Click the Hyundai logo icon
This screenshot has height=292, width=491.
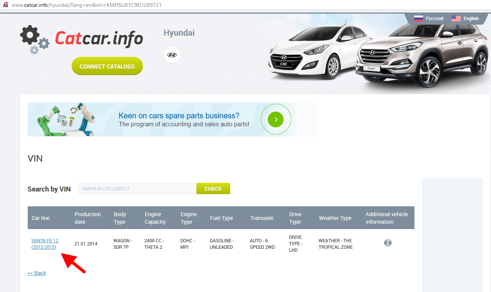[x=172, y=55]
